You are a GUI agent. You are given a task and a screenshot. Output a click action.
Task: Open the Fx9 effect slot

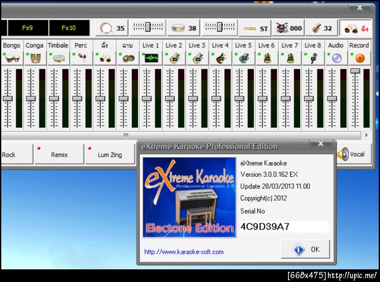click(x=28, y=28)
